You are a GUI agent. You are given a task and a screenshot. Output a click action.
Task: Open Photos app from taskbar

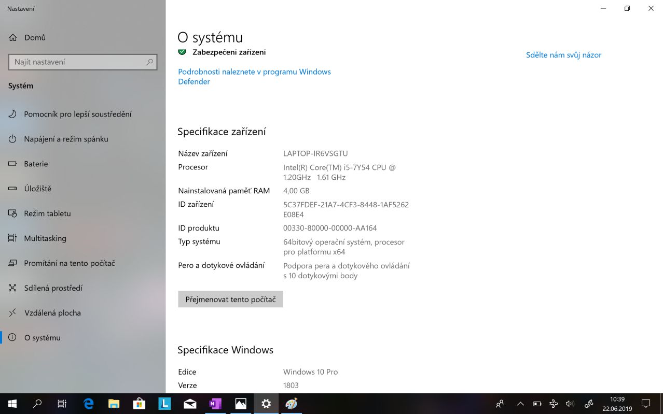(x=241, y=404)
